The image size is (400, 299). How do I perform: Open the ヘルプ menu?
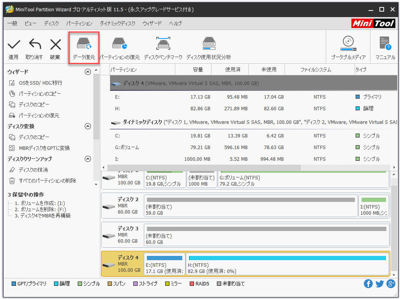pyautogui.click(x=175, y=23)
